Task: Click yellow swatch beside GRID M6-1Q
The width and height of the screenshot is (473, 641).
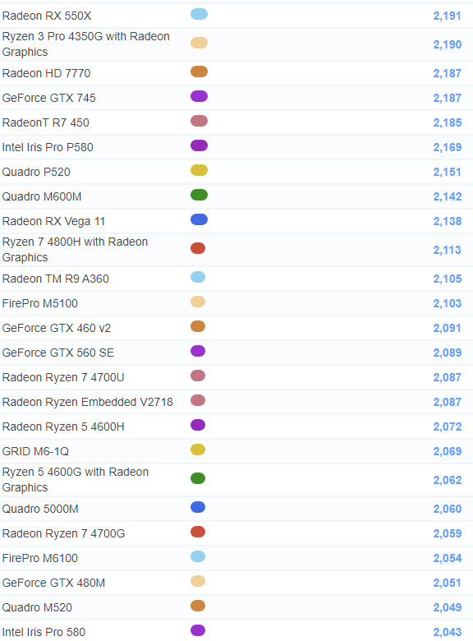Action: (198, 450)
